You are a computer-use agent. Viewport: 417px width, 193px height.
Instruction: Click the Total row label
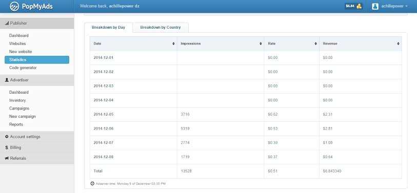click(98, 171)
